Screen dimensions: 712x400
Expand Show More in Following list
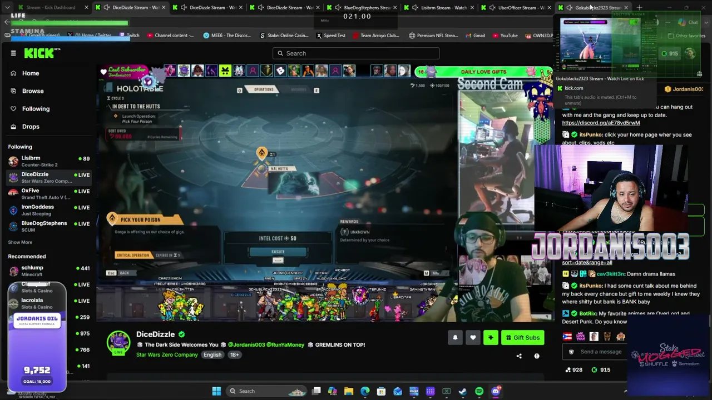pos(20,242)
